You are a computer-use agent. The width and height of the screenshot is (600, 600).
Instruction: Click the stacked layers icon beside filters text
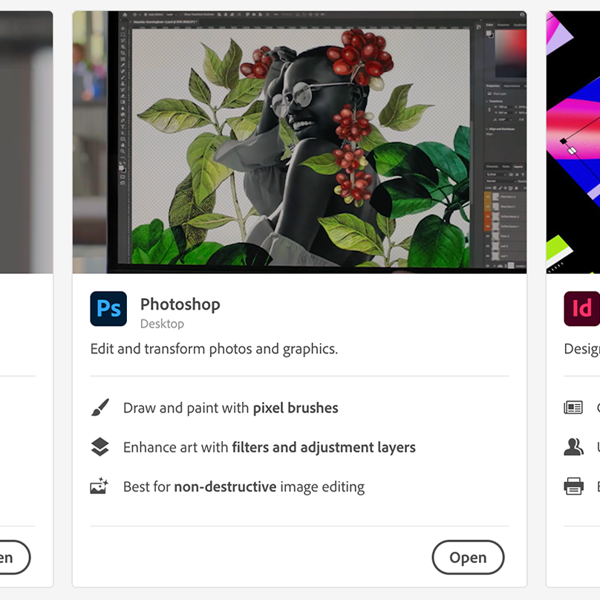[100, 447]
